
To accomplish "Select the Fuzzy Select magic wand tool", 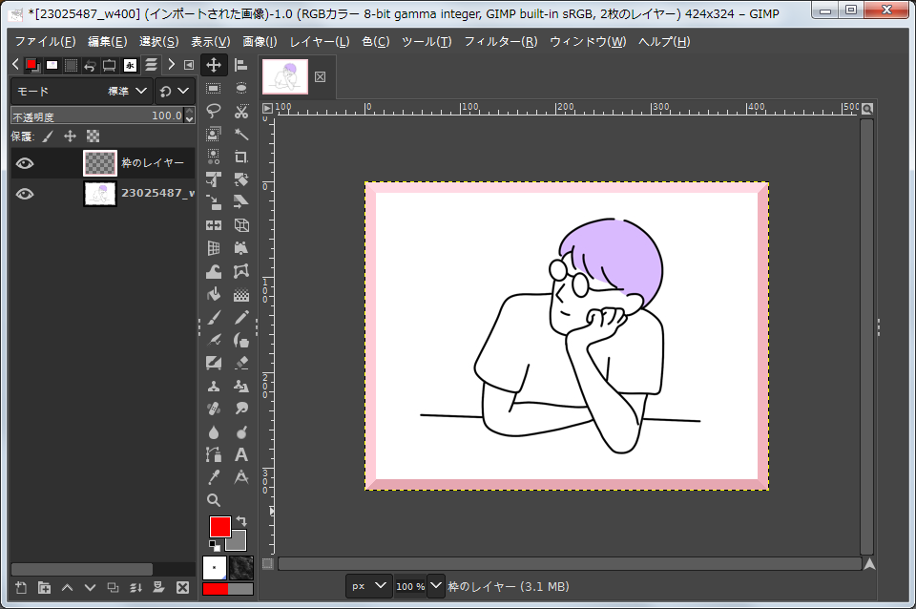I will pos(240,134).
